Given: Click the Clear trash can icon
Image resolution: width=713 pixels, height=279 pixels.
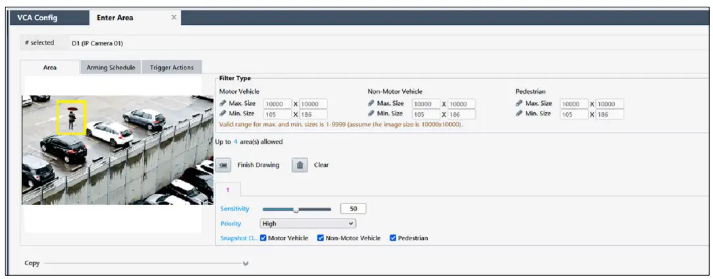Looking at the screenshot, I should 300,165.
